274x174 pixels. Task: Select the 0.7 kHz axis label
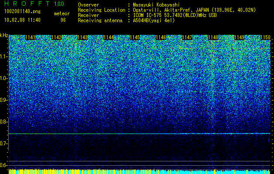point(3,144)
